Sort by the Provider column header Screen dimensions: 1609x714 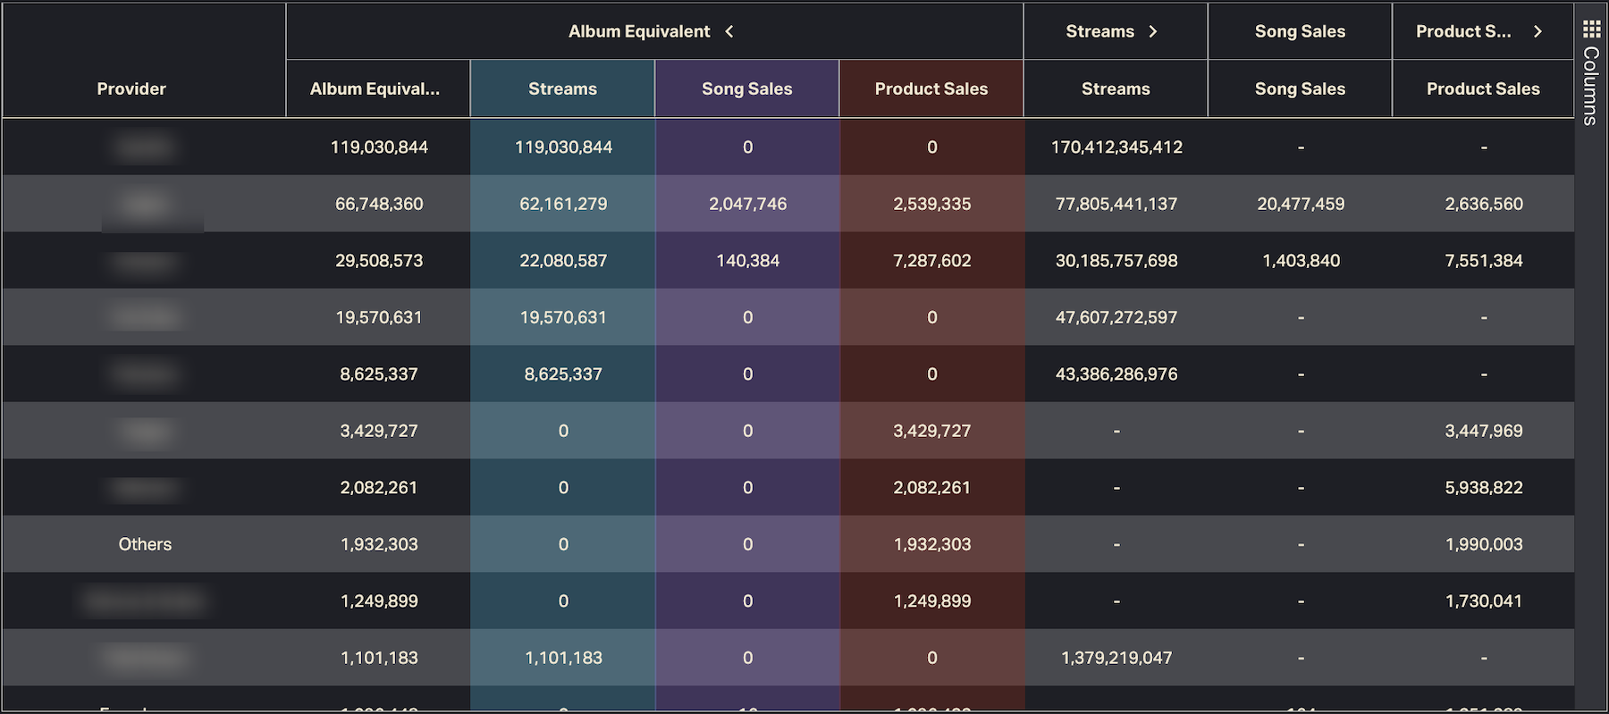(131, 88)
